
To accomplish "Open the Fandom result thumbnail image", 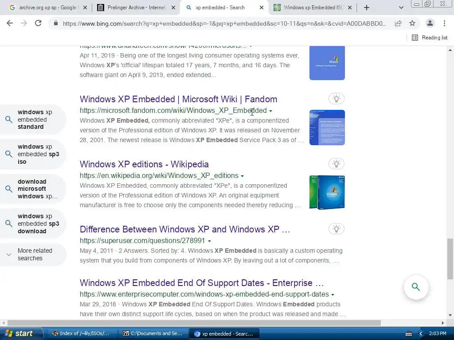I will click(x=327, y=127).
